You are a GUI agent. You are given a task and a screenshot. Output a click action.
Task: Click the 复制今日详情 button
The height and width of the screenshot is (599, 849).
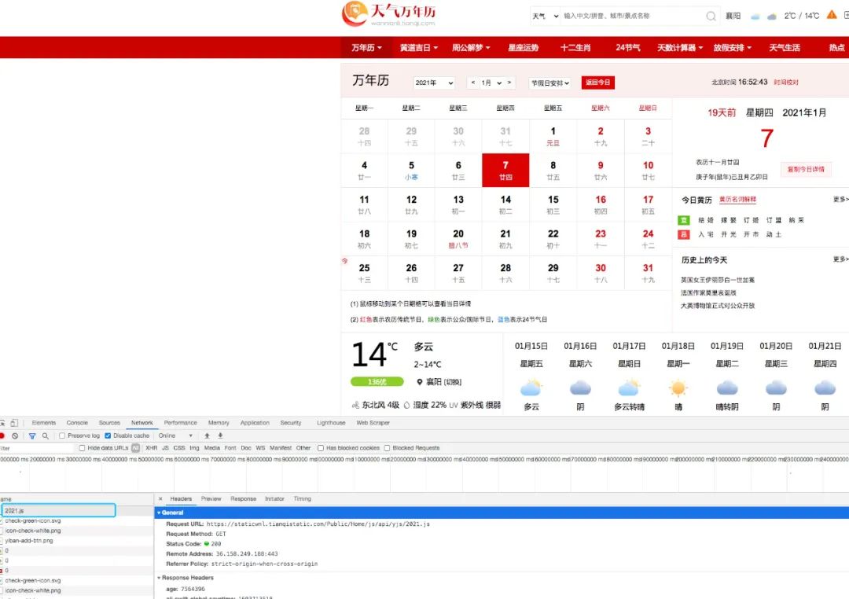click(x=806, y=170)
